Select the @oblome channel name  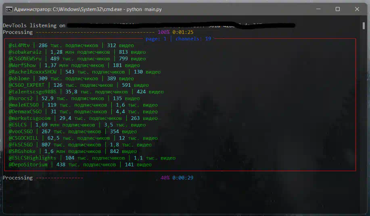[19, 78]
